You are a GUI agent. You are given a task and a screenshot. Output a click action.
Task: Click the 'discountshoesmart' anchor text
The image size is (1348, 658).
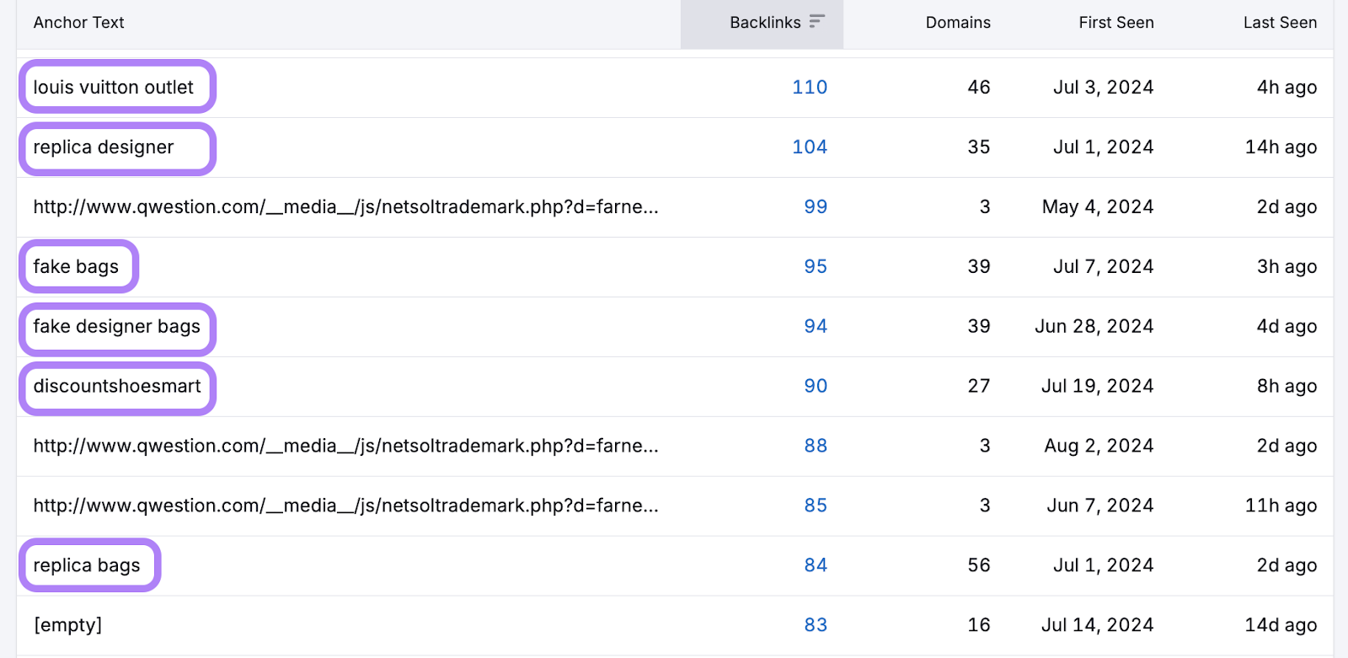117,387
